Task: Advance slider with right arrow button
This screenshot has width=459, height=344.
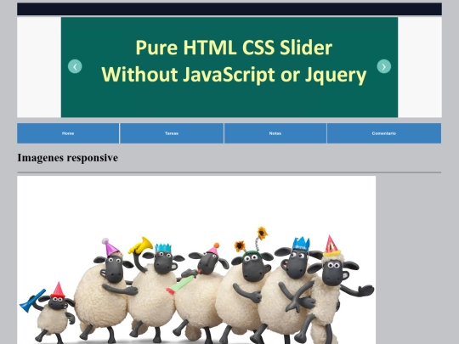Action: (x=383, y=66)
